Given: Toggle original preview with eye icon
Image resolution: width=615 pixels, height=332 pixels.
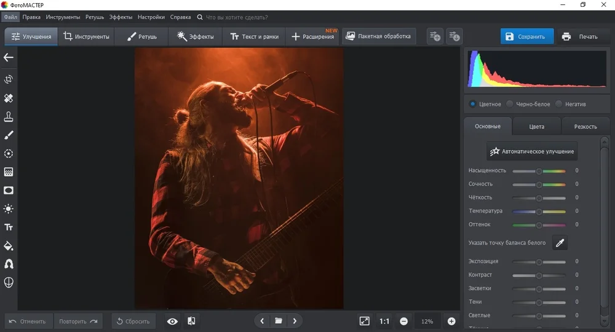Looking at the screenshot, I should [x=172, y=321].
